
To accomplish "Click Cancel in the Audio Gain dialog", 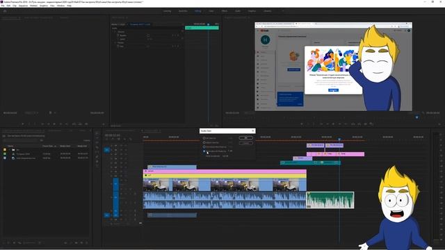I will 245,143.
